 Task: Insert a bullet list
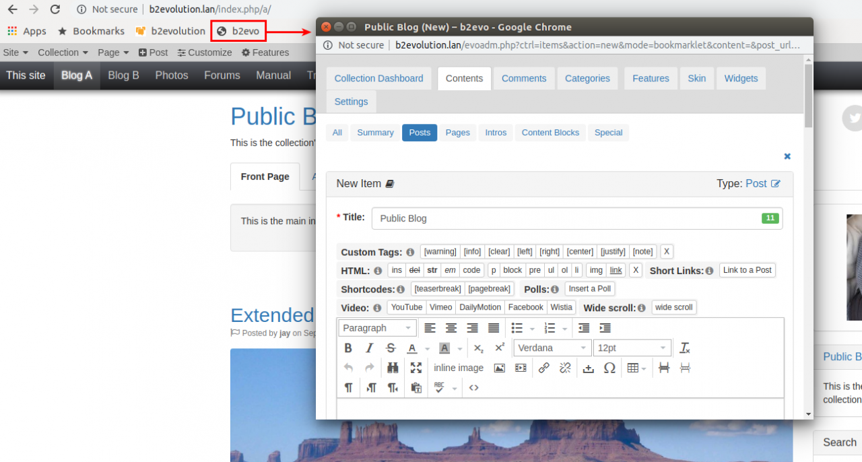517,328
